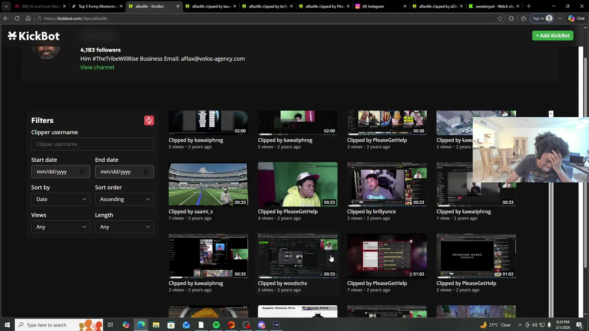Screen dimensions: 589x331
Task: Open the tab list chevron
Action: tap(6, 6)
